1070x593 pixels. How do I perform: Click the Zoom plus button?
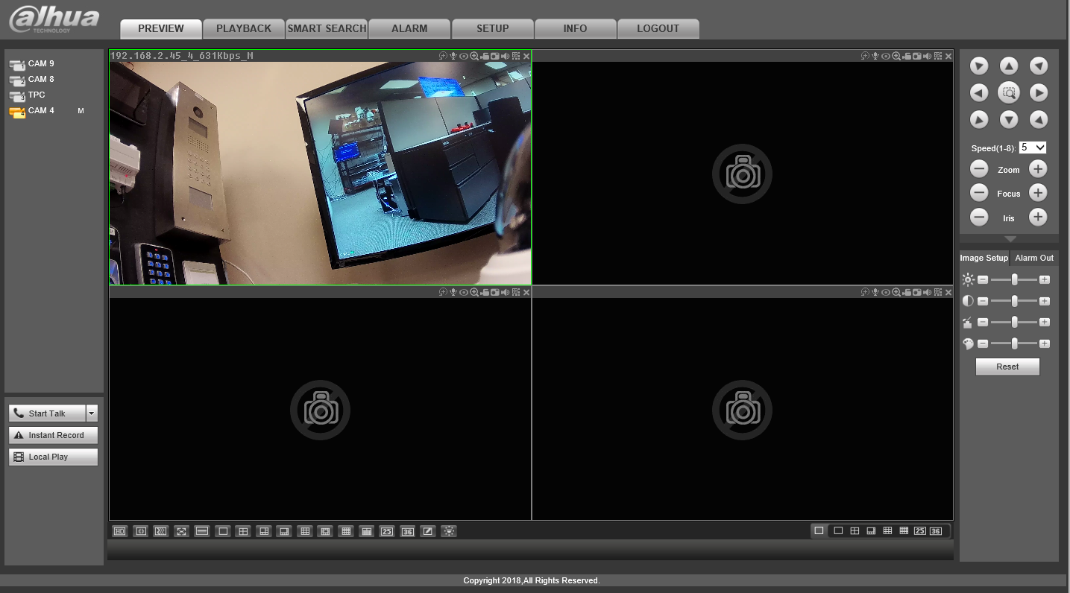[1037, 169]
